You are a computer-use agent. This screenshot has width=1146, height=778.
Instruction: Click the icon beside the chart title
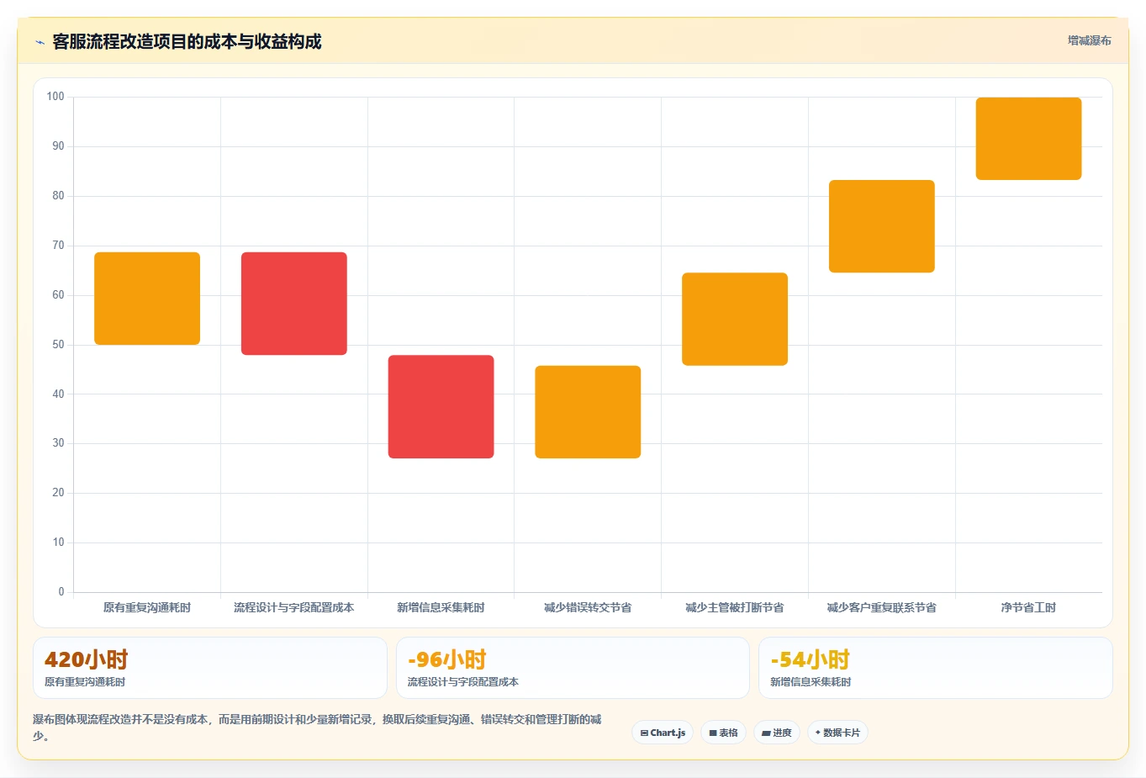click(x=40, y=42)
